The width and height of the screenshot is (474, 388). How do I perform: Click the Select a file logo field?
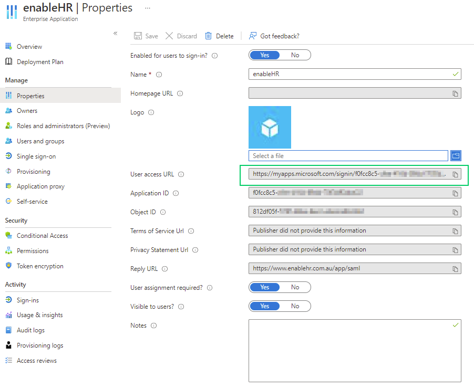coord(348,156)
